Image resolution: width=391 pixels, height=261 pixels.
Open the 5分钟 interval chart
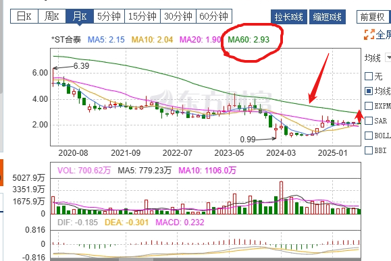(x=109, y=16)
